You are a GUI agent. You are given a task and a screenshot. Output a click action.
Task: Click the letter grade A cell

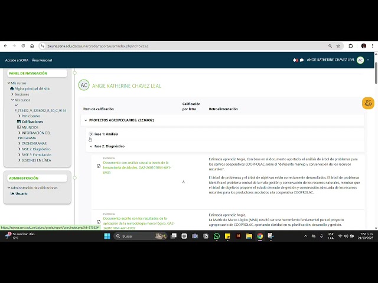click(184, 182)
